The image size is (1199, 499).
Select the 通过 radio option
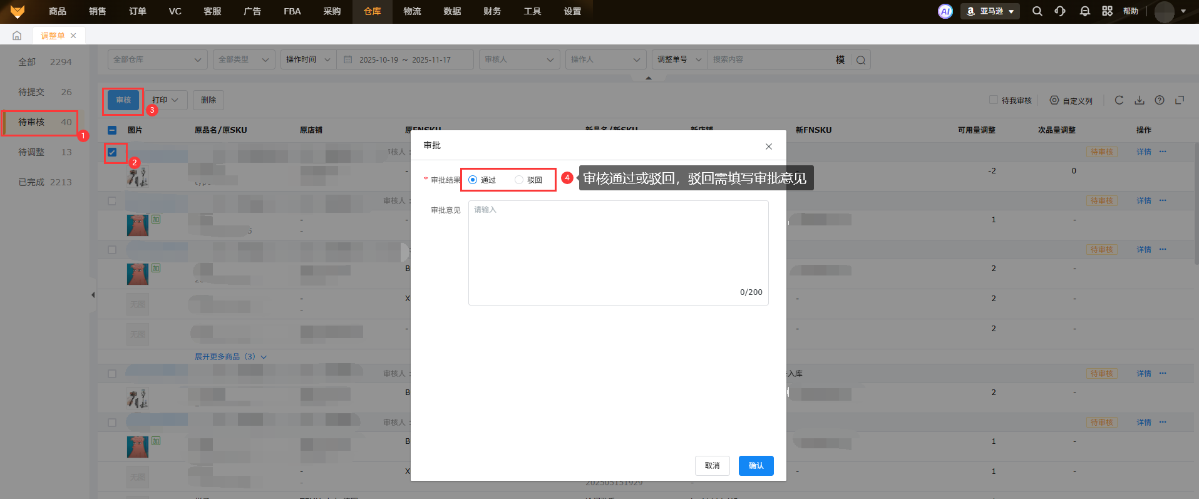(x=473, y=180)
